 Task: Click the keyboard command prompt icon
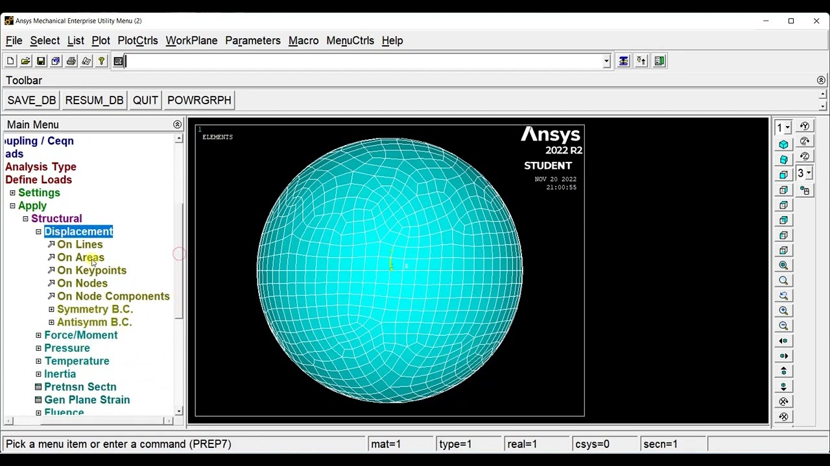point(119,61)
